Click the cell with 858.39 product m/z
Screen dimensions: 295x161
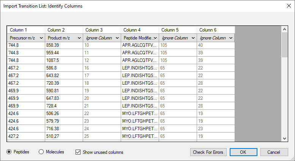click(x=64, y=45)
